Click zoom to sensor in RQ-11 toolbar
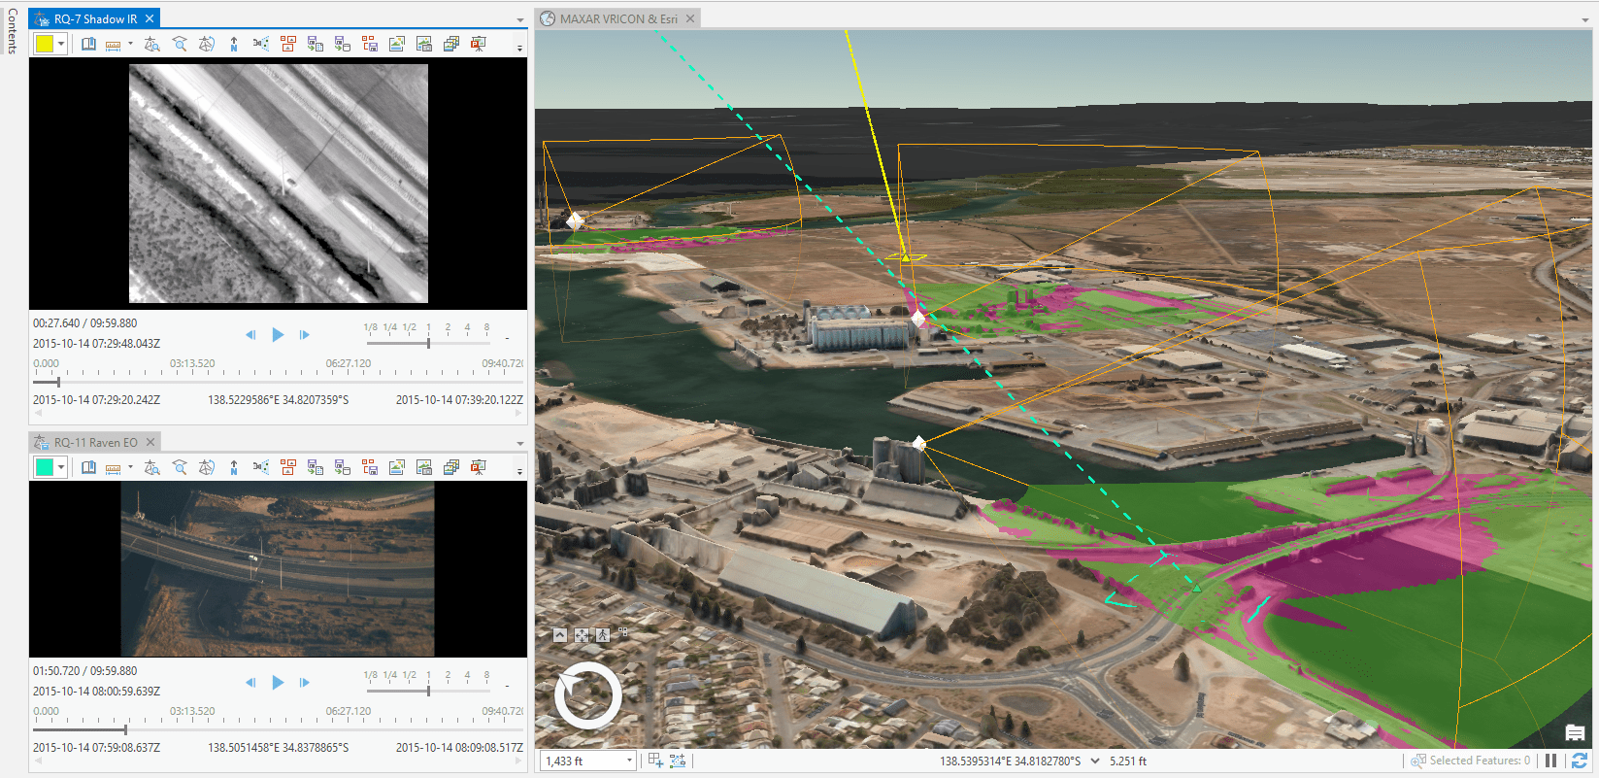Screen dimensions: 1599x778 click(152, 467)
